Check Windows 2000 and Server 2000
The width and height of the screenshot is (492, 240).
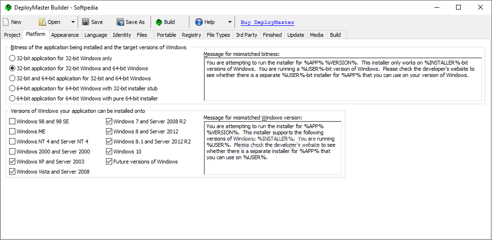[12, 152]
